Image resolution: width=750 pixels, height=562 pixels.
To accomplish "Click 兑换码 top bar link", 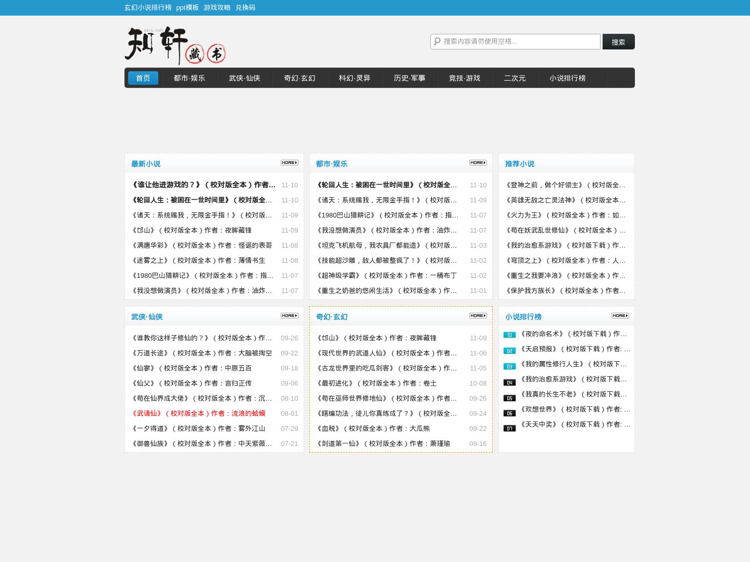I will 245,7.
